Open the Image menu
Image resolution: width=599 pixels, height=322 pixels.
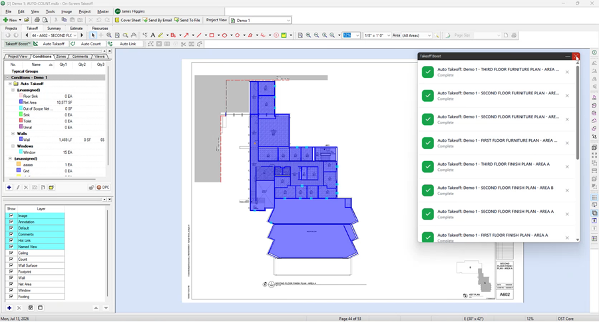[67, 11]
